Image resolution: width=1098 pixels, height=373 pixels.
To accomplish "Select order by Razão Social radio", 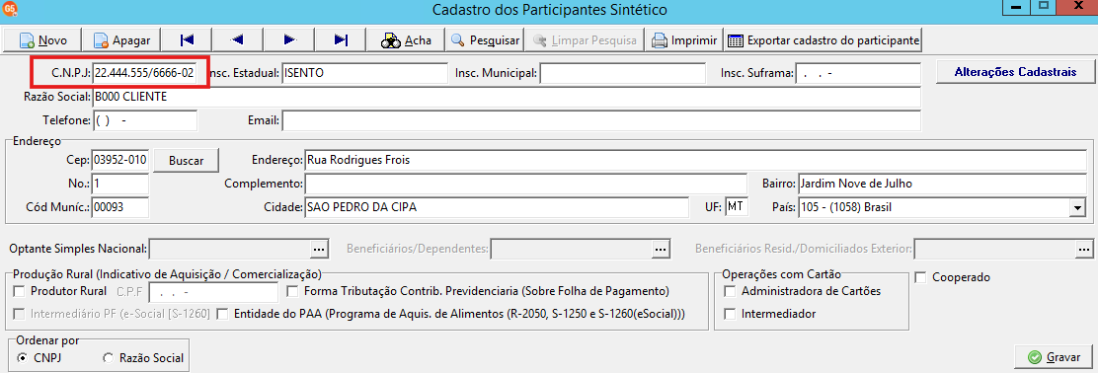I will (x=108, y=357).
